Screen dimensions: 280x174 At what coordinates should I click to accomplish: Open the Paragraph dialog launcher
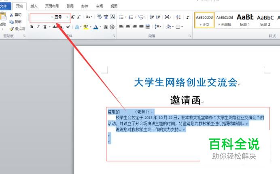[190, 36]
